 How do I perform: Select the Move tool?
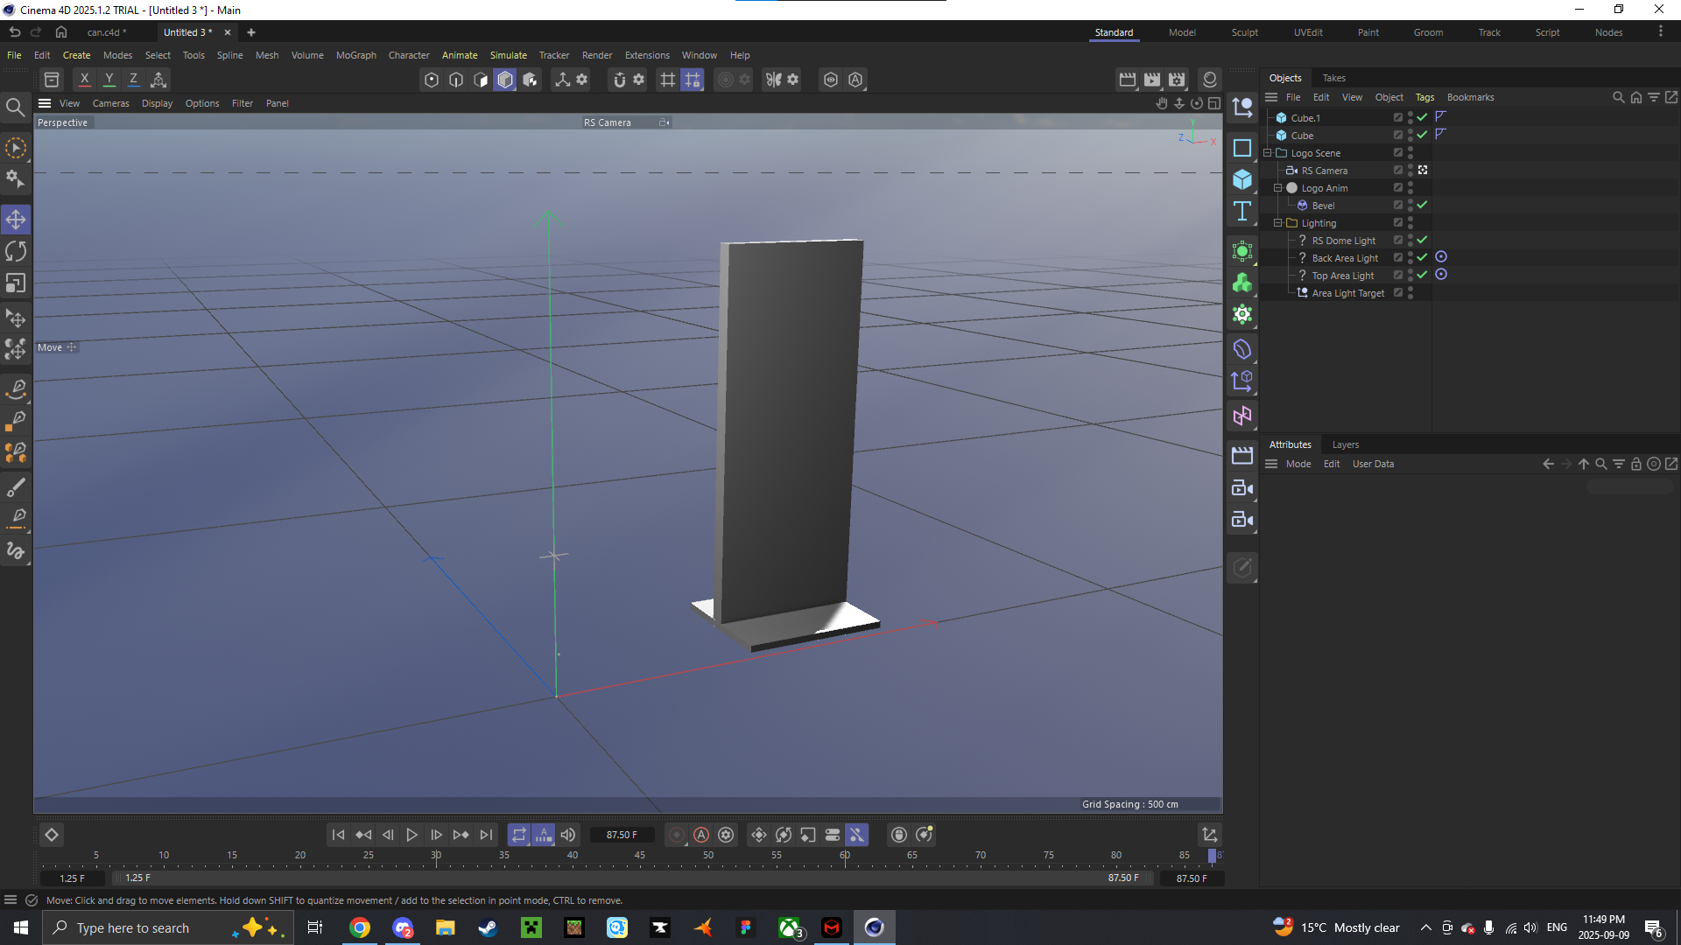coord(16,219)
